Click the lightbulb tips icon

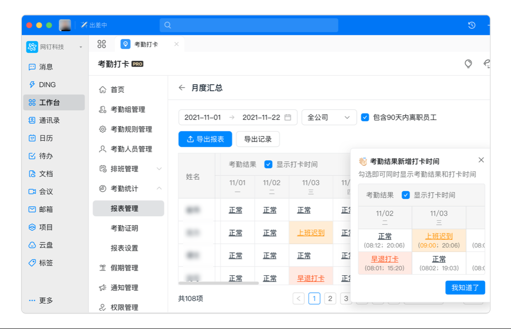pos(468,64)
